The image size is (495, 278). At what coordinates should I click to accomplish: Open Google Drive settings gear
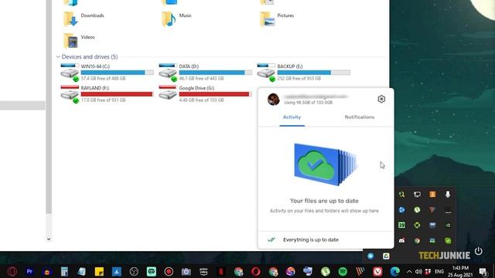[x=381, y=99]
